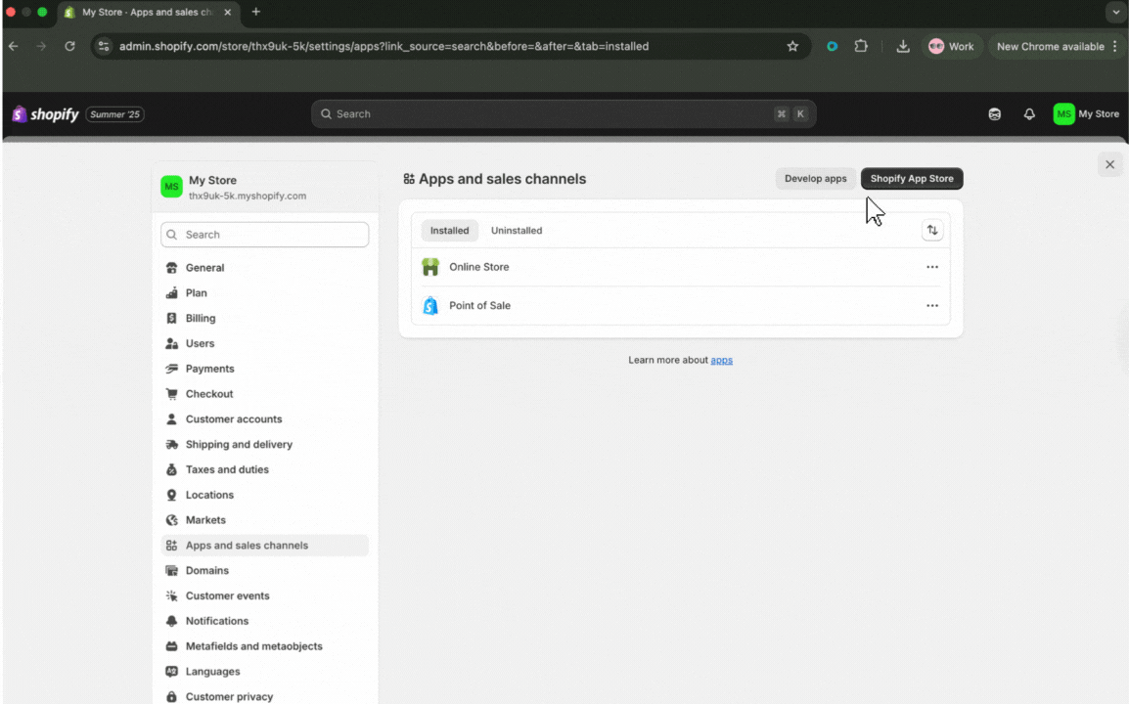The width and height of the screenshot is (1129, 704).
Task: Click the Develop apps button
Action: point(815,179)
